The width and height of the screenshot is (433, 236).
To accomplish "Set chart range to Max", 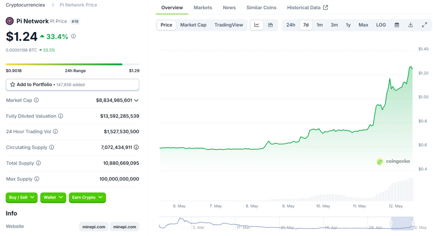I will [363, 25].
